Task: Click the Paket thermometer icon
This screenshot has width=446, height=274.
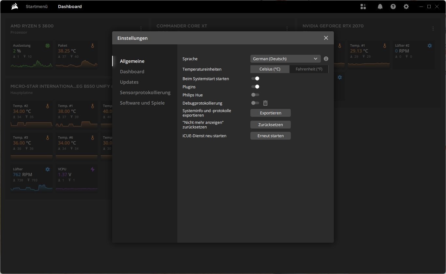Action: (93, 46)
